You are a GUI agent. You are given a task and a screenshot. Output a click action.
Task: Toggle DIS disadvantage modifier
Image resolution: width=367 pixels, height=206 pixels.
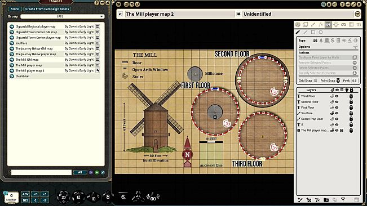[25, 200]
